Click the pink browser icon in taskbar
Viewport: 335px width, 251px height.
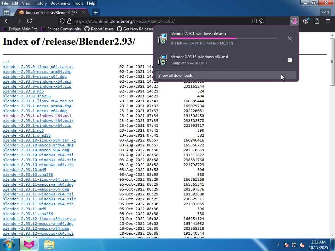(x=29, y=244)
